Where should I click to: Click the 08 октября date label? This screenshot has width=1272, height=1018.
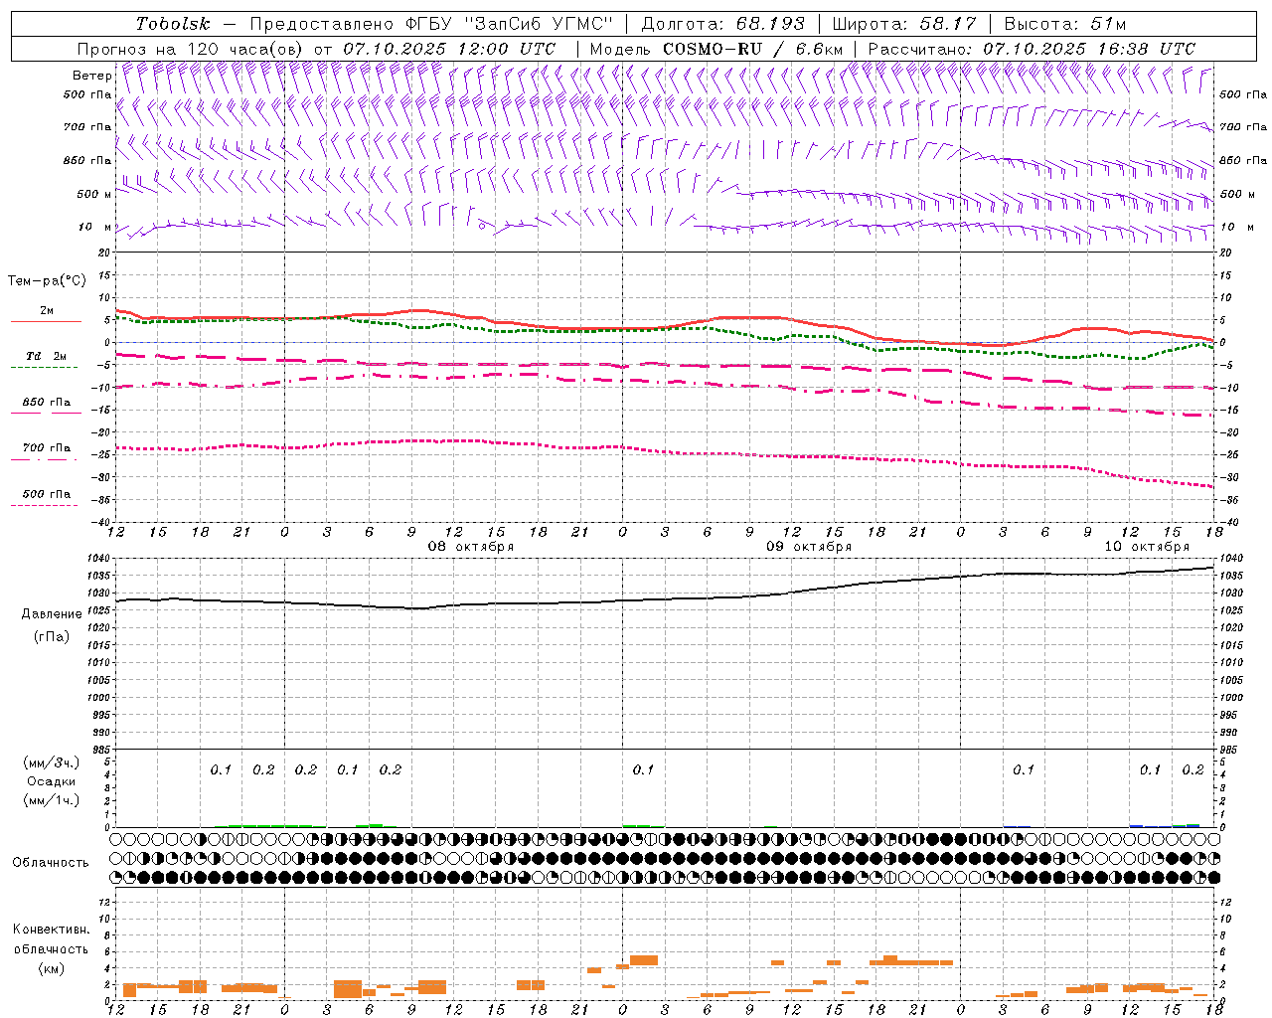pyautogui.click(x=471, y=547)
